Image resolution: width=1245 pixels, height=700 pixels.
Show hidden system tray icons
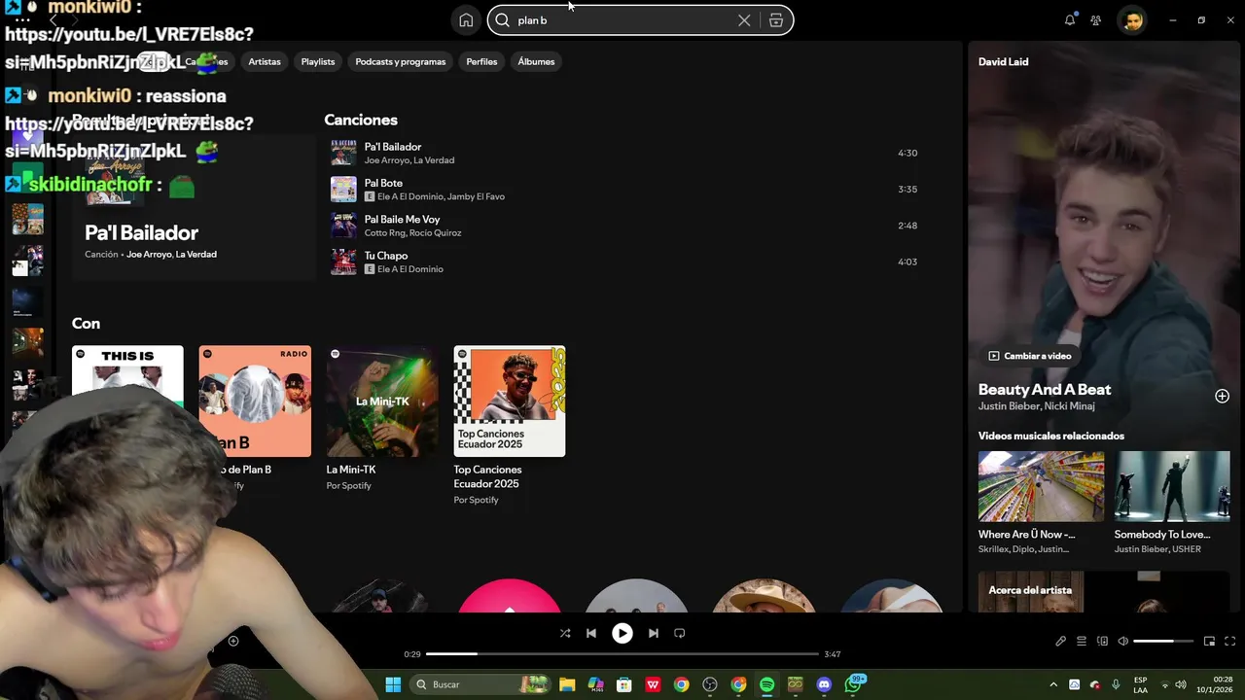[1053, 684]
